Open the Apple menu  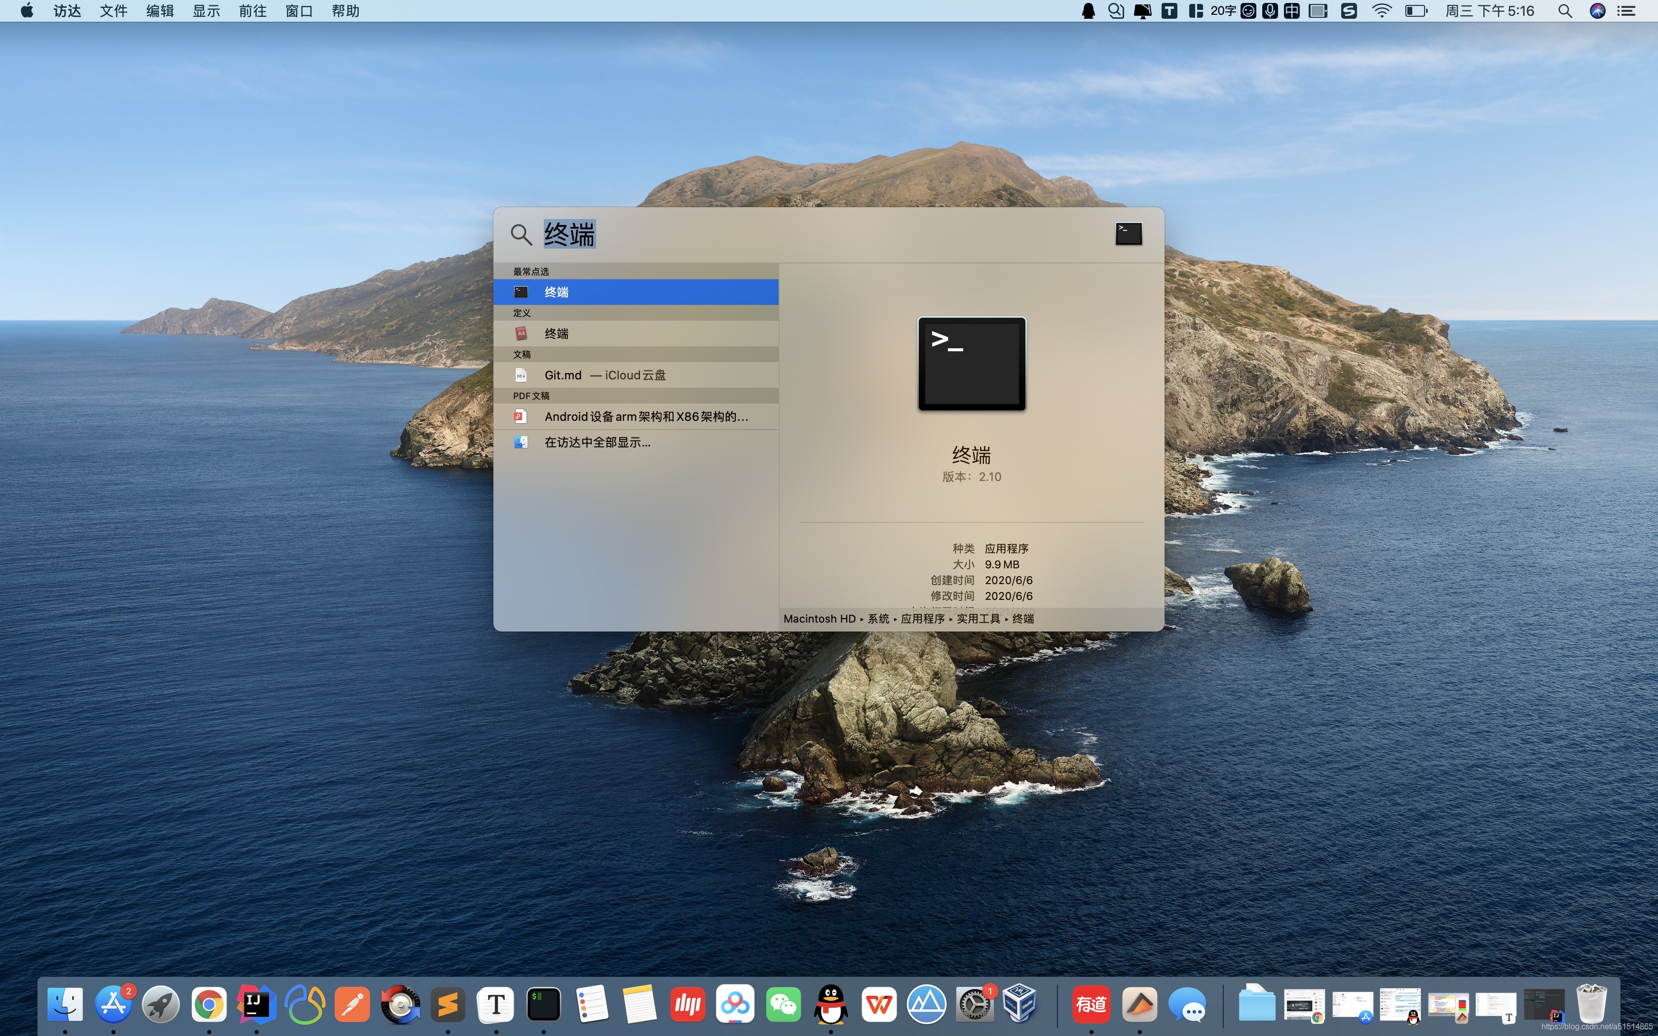27,11
